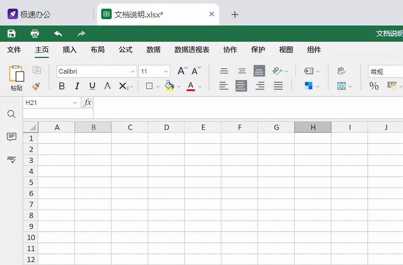The height and width of the screenshot is (265, 403).
Task: Open the 文件 menu
Action: pyautogui.click(x=14, y=50)
